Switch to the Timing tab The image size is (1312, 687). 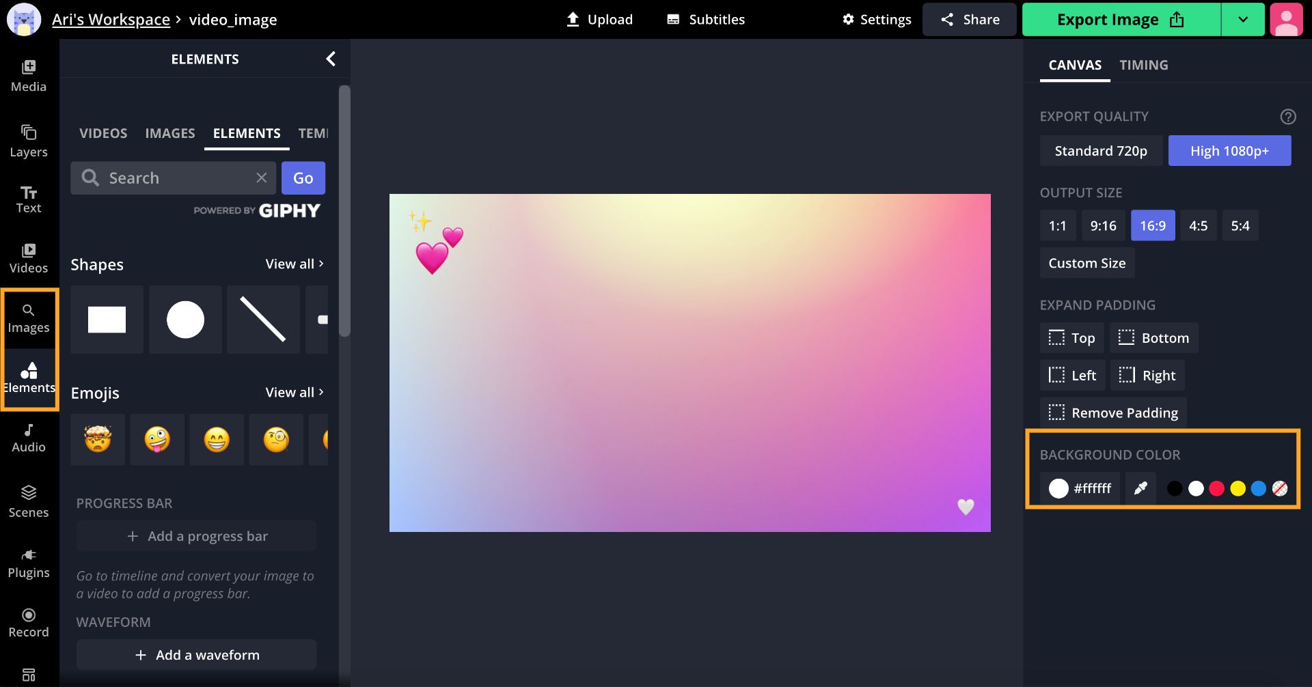tap(1143, 65)
